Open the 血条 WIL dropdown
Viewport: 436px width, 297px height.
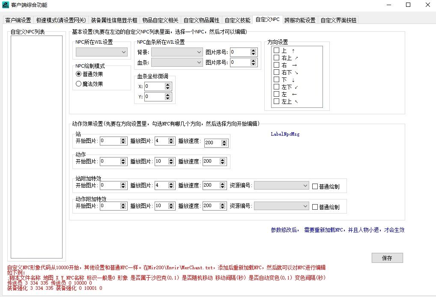click(177, 62)
